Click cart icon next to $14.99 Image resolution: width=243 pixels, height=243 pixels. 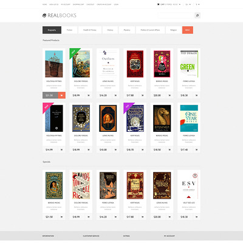coord(61,149)
